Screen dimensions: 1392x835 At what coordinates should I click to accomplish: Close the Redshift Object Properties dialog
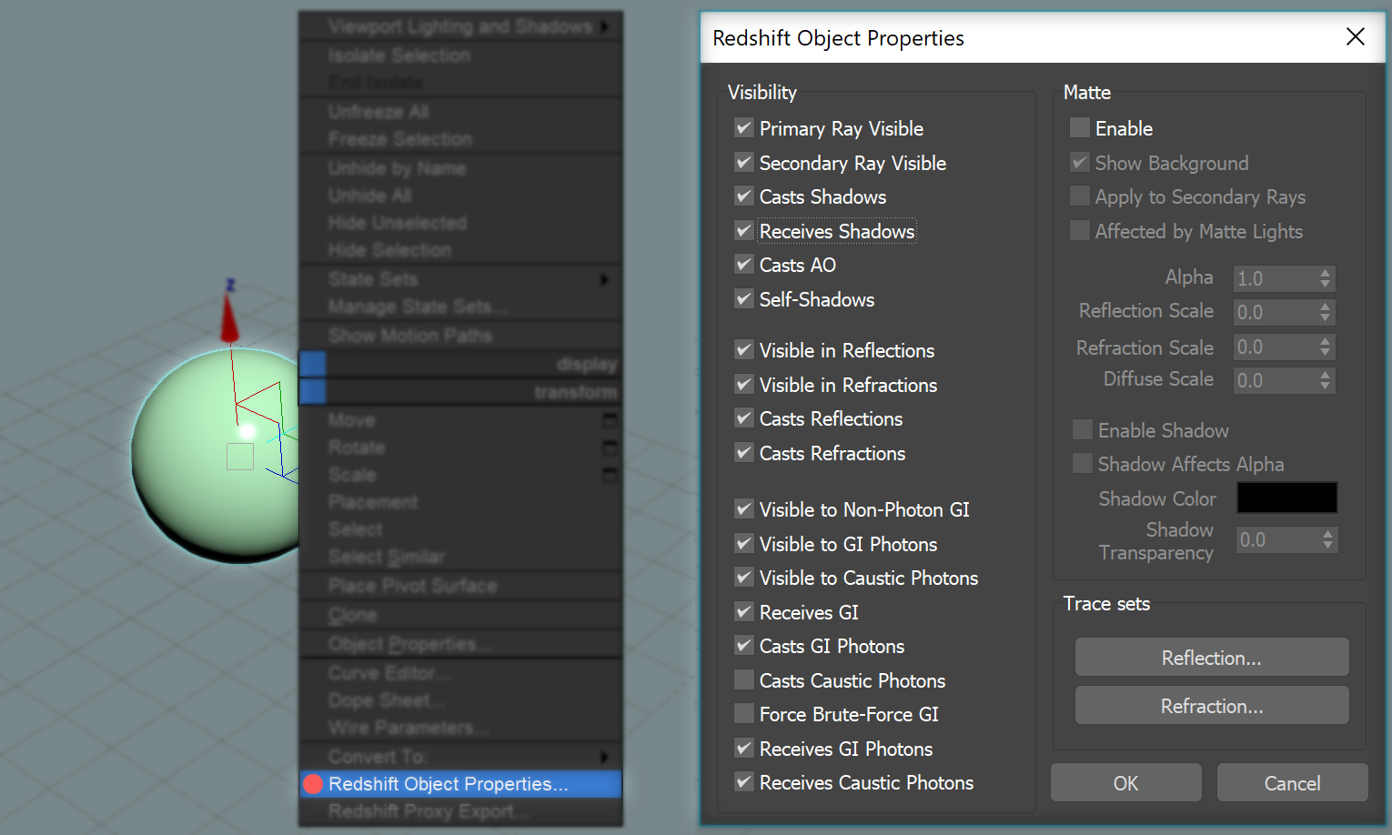pos(1355,36)
